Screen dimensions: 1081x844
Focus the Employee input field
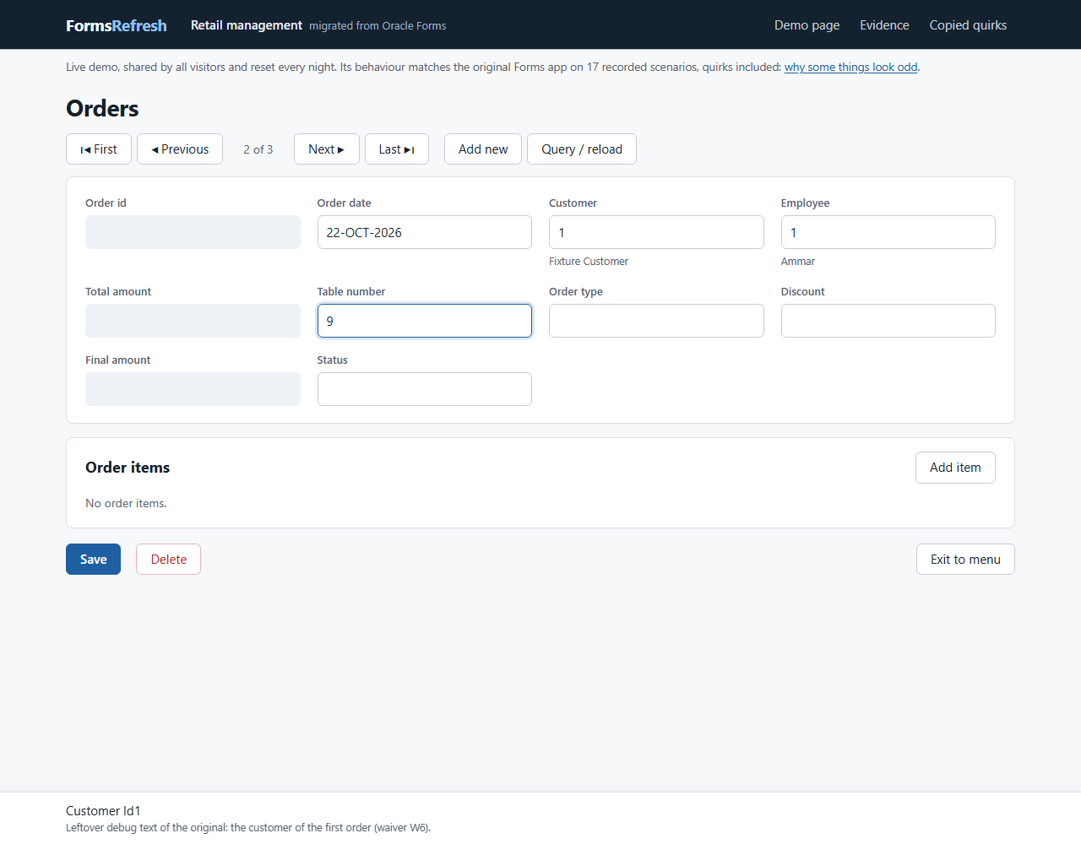pyautogui.click(x=888, y=232)
